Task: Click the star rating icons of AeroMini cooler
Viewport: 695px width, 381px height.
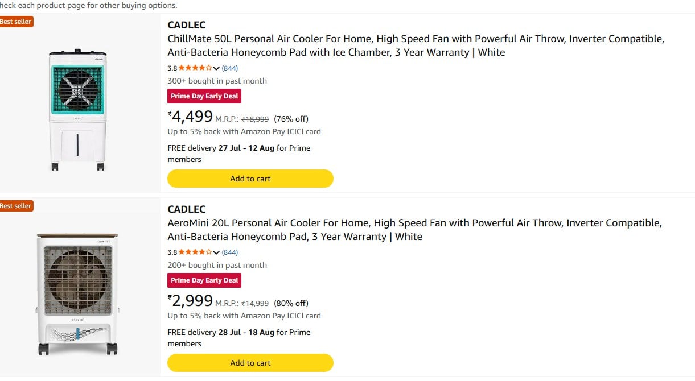Action: (x=195, y=252)
